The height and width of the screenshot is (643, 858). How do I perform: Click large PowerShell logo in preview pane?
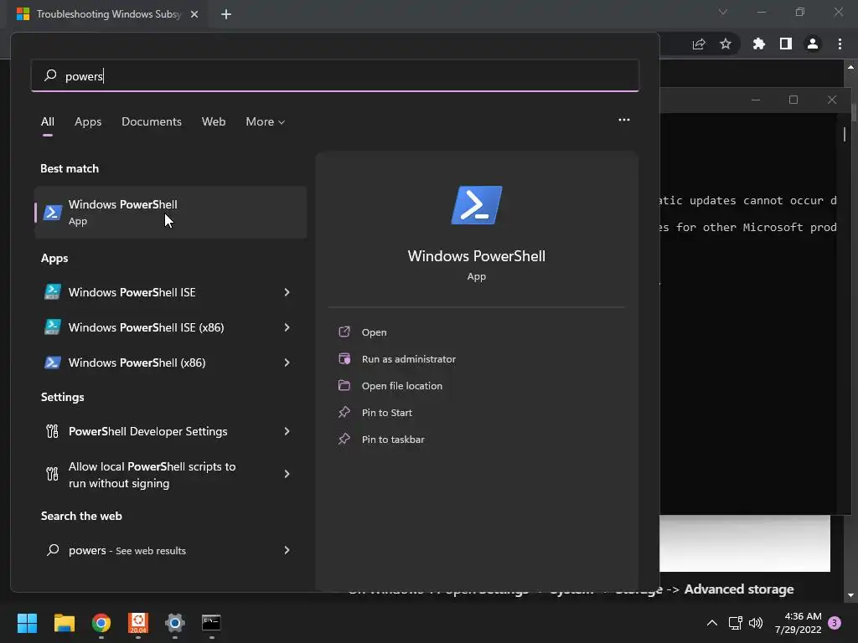point(477,205)
